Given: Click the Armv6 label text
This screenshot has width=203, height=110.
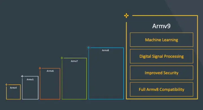Looking at the screenshot, I should [x=50, y=71].
